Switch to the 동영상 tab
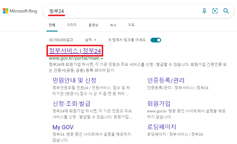 (93, 25)
